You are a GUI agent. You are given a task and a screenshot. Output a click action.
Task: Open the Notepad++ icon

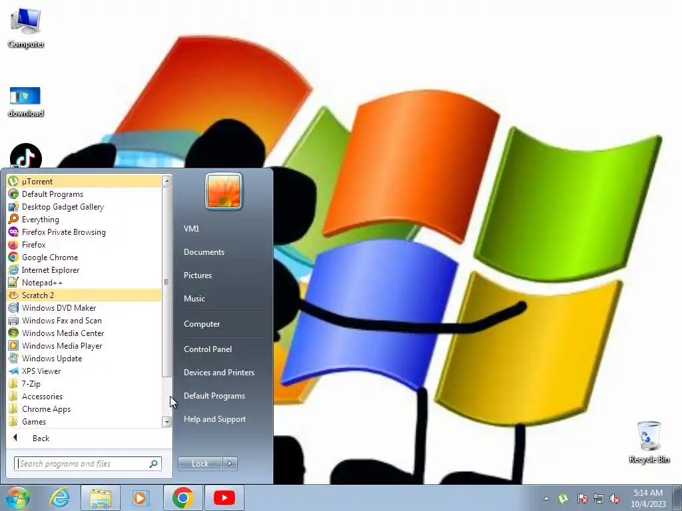pyautogui.click(x=13, y=282)
